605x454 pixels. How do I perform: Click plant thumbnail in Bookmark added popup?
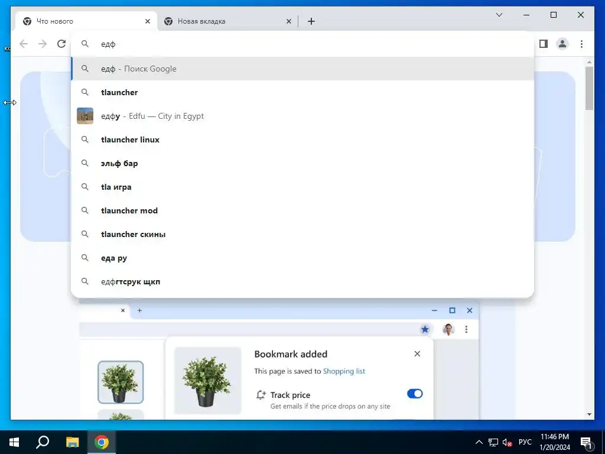(207, 381)
